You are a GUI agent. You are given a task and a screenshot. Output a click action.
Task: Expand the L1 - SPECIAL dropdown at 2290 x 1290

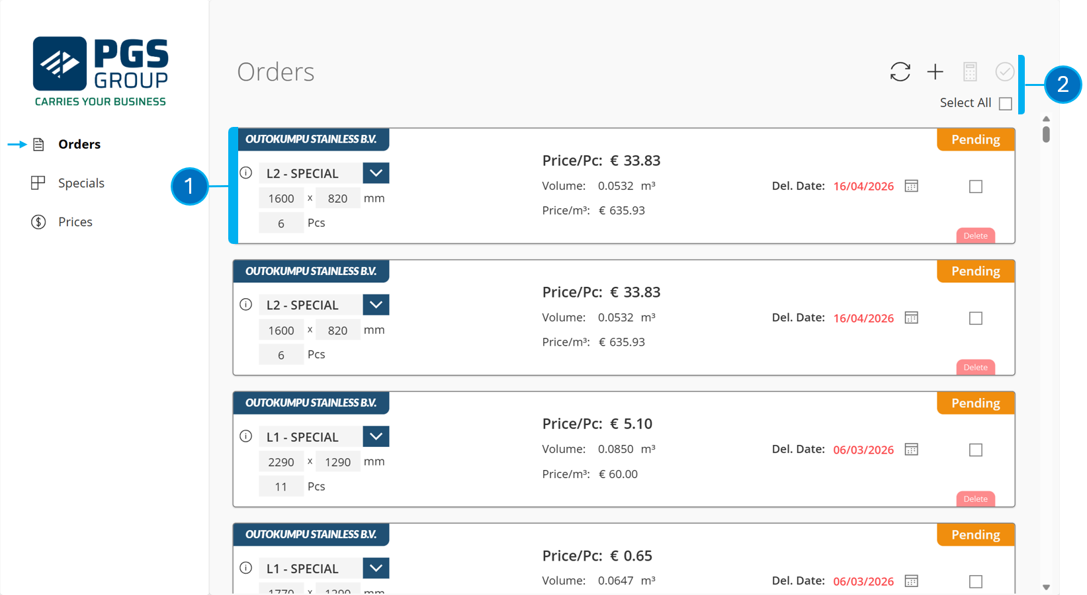click(376, 436)
